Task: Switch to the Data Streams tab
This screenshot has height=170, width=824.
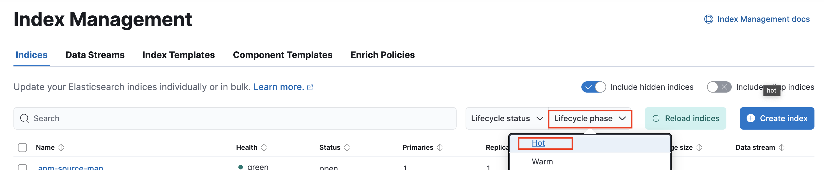Action: click(95, 55)
